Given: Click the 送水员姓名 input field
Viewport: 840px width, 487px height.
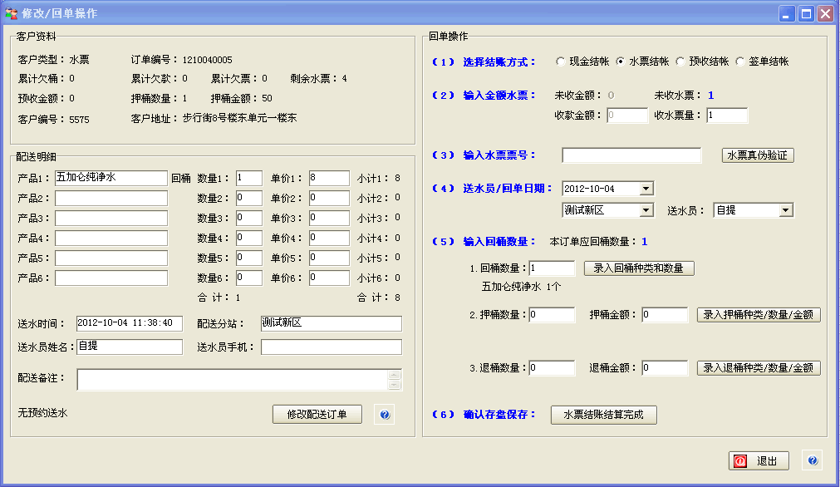Looking at the screenshot, I should coord(129,347).
